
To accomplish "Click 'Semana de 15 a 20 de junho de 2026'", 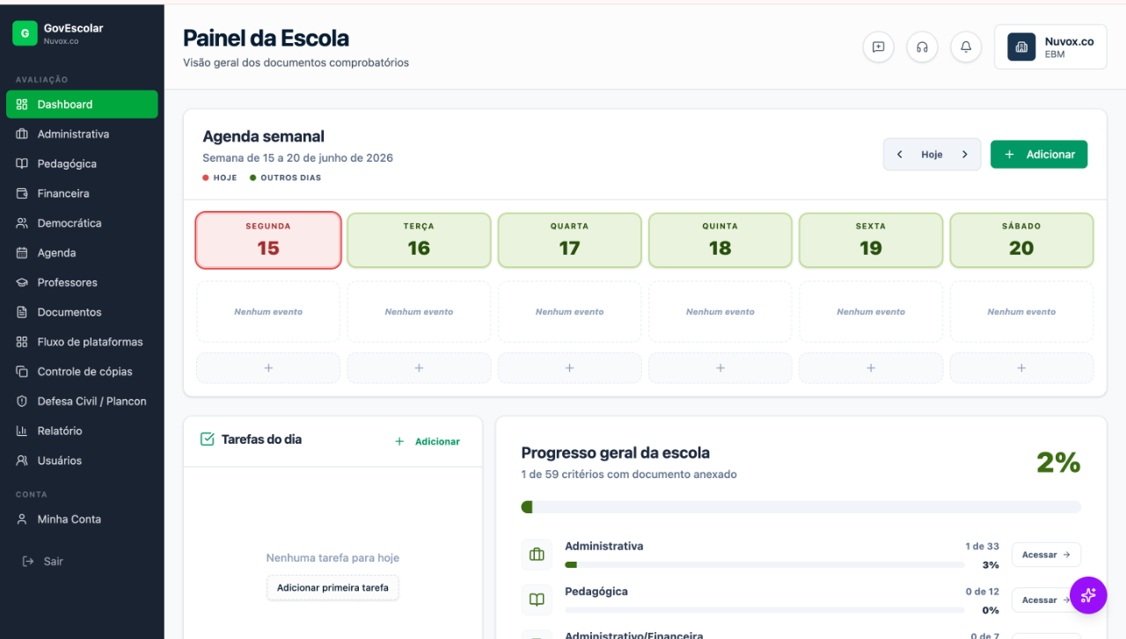I will (x=297, y=158).
